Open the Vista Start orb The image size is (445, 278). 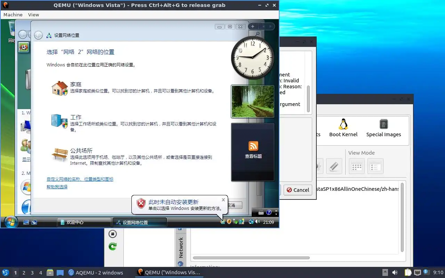[10, 222]
